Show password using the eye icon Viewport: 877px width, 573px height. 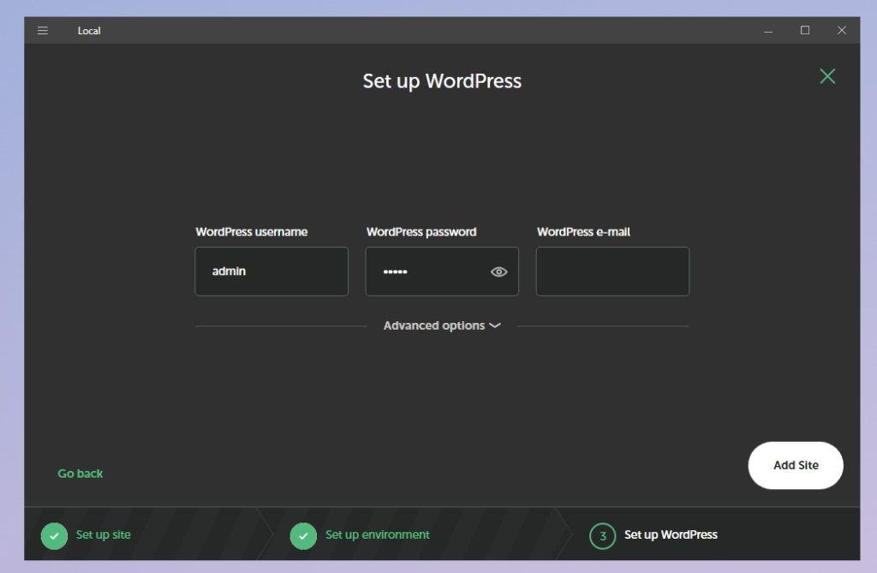coord(499,272)
